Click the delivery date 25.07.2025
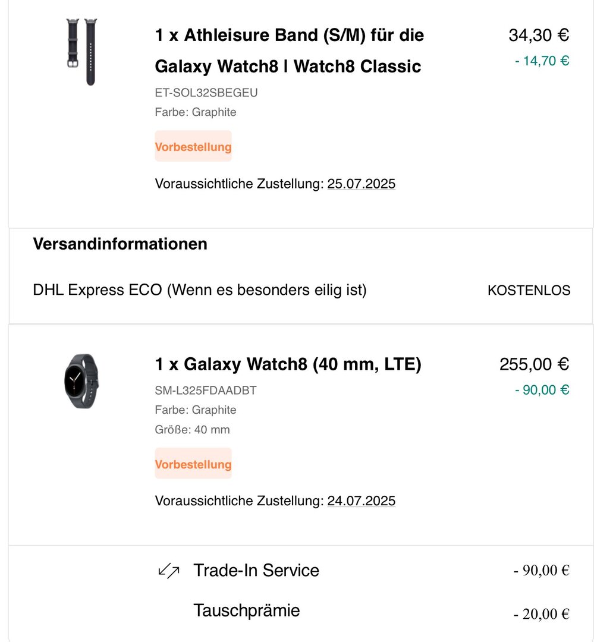The height and width of the screenshot is (642, 594). pyautogui.click(x=361, y=184)
